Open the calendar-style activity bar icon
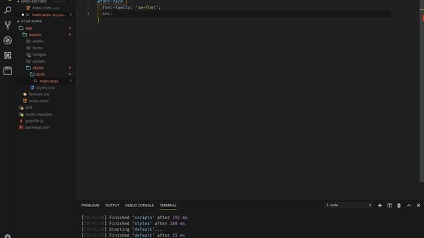This screenshot has height=238, width=424. click(x=7, y=71)
